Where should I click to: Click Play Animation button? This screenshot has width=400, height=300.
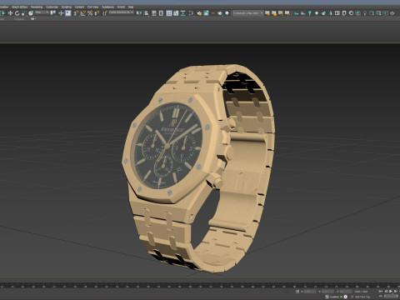(x=391, y=291)
